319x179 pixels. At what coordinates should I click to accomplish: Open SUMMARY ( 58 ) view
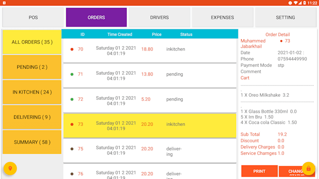pos(32,142)
